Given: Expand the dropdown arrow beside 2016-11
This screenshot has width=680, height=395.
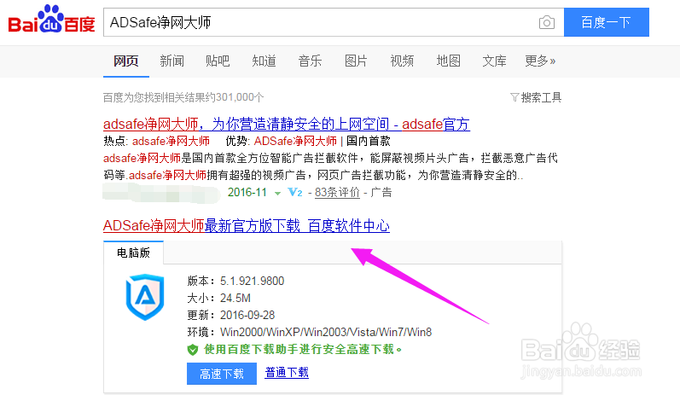Looking at the screenshot, I should (277, 194).
